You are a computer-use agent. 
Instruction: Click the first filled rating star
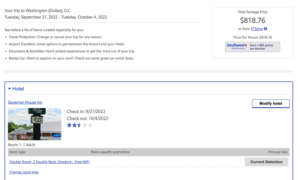tap(69, 125)
